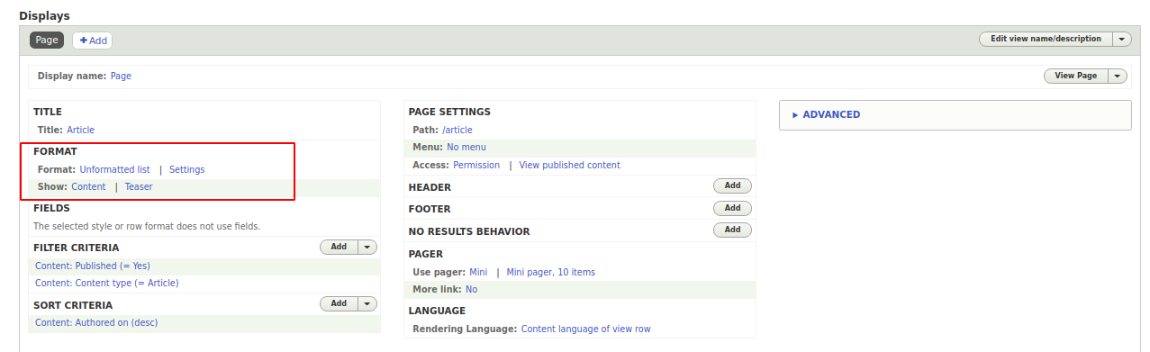Open Sort Criteria Add dropdown arrow
1150x352 pixels.
click(x=367, y=303)
